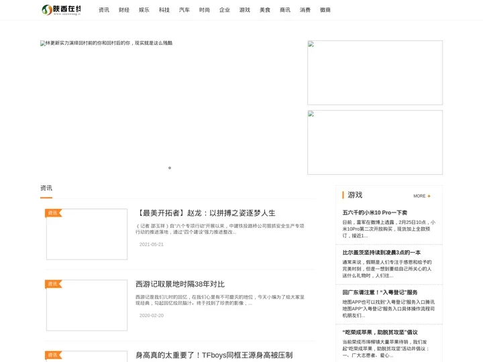
Task: Select 微商 in the top navigation
Action: pos(325,10)
